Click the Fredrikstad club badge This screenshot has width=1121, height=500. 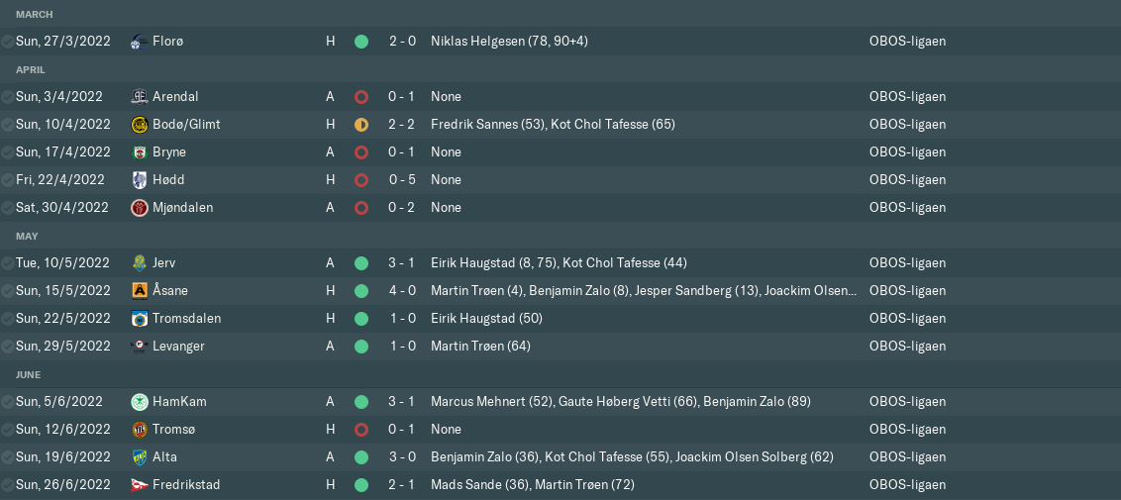[139, 485]
